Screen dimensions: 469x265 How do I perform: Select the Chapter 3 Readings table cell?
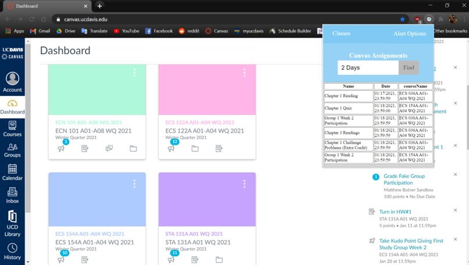[349, 132]
